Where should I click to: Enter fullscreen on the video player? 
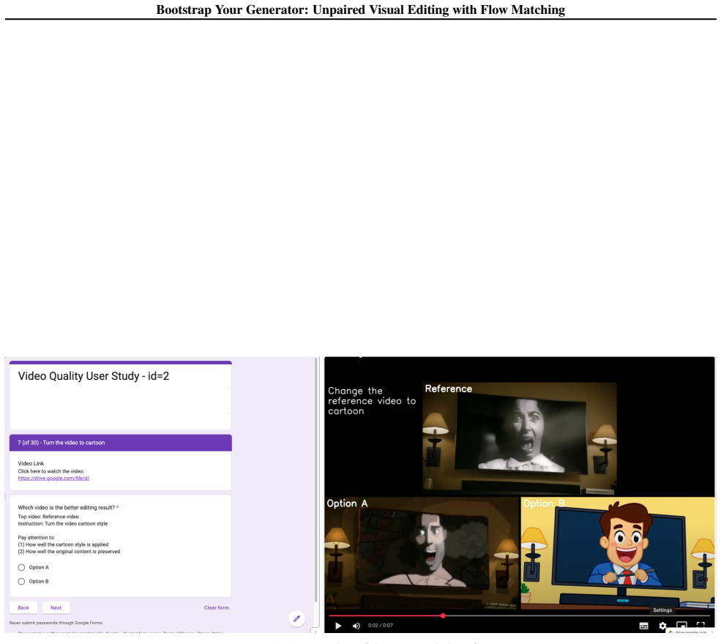point(701,626)
